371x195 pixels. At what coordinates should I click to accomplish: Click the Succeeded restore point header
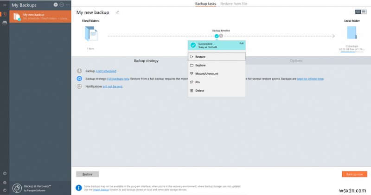pos(217,45)
